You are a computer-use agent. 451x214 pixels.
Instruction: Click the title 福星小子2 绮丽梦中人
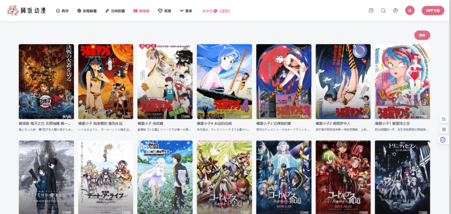[x=333, y=123]
